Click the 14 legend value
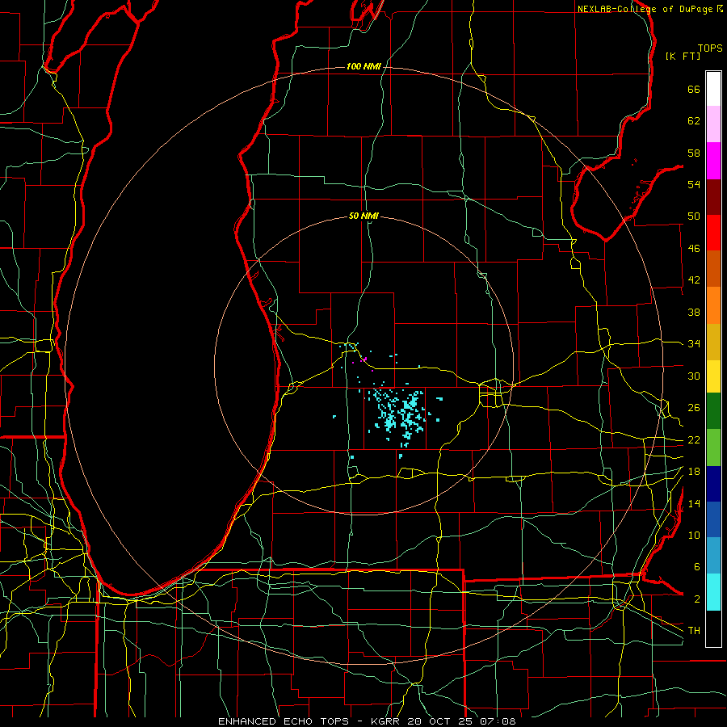This screenshot has width=727, height=727. click(x=694, y=503)
